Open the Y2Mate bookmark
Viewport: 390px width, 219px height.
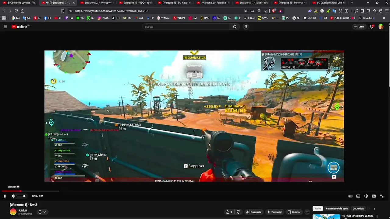(x=163, y=18)
